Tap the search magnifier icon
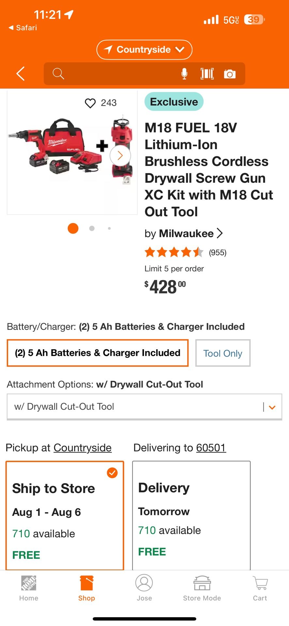Viewport: 289px width, 626px height. point(58,74)
